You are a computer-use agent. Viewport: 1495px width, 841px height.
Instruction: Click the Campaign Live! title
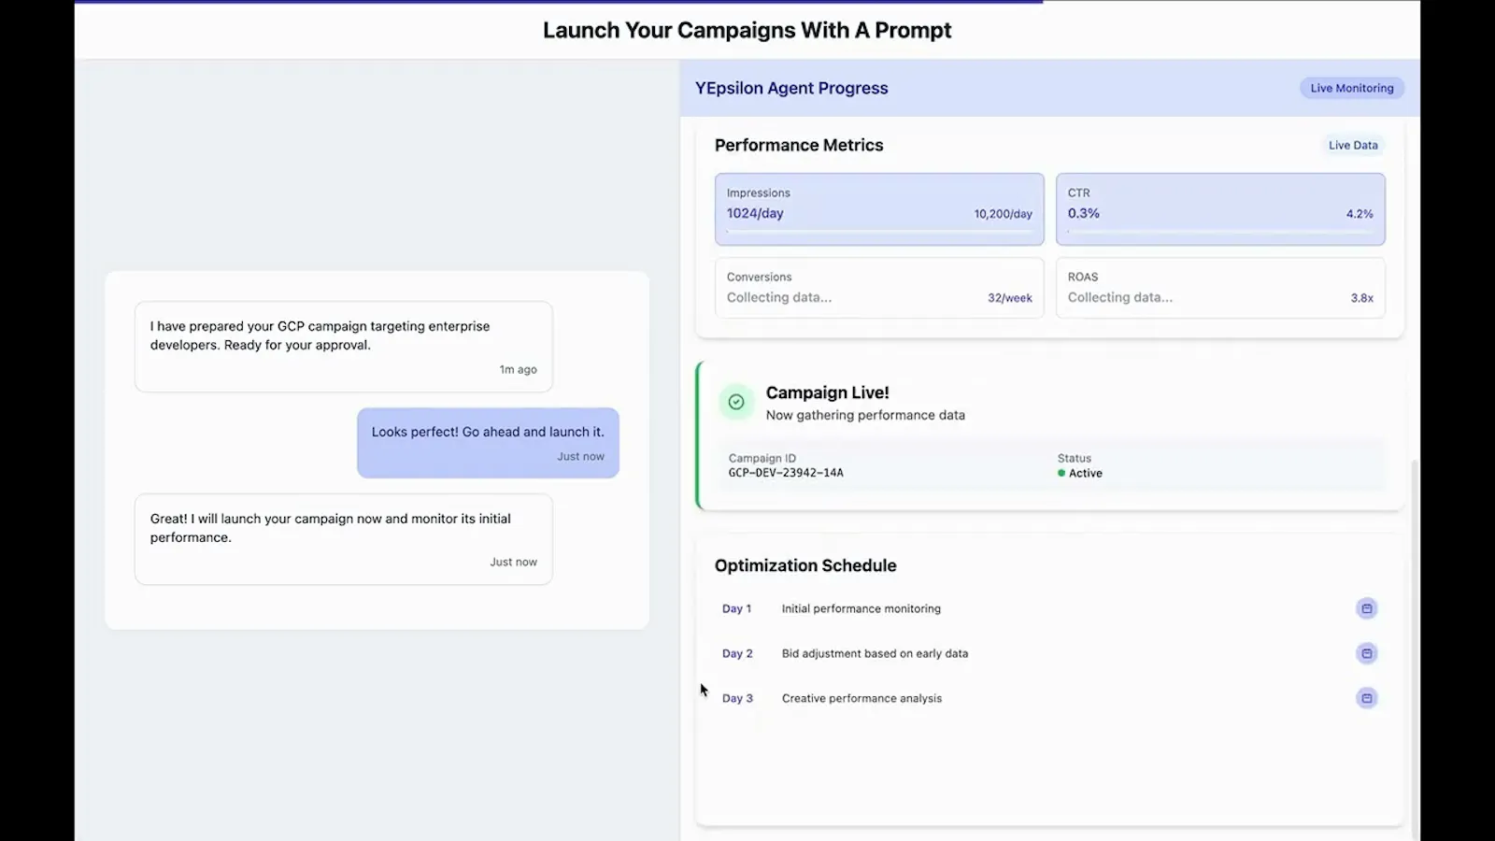pyautogui.click(x=827, y=392)
